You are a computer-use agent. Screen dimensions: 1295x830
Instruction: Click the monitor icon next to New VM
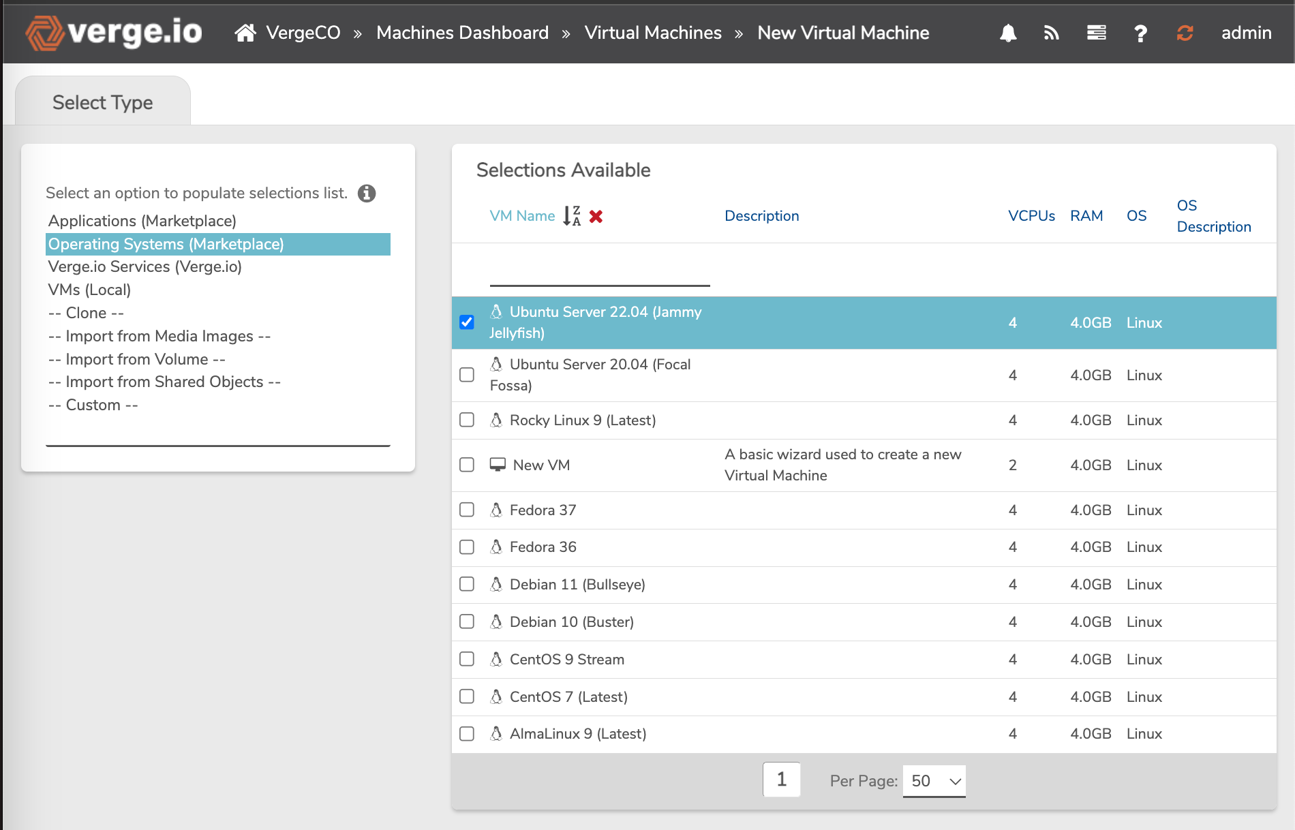pyautogui.click(x=498, y=465)
